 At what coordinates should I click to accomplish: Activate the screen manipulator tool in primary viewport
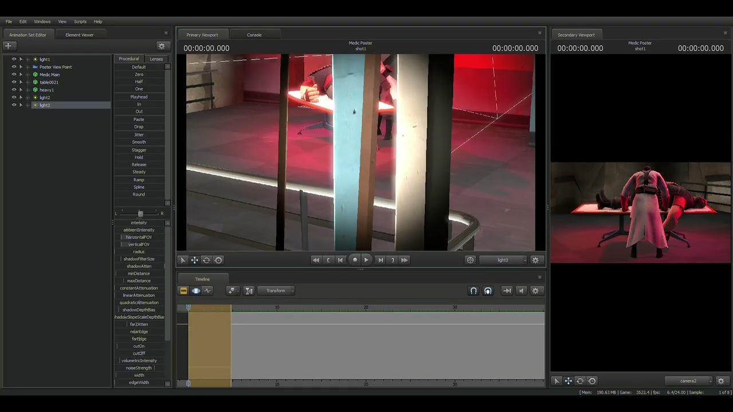click(218, 260)
